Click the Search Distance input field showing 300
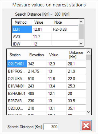98x134 pixels. click(x=51, y=127)
